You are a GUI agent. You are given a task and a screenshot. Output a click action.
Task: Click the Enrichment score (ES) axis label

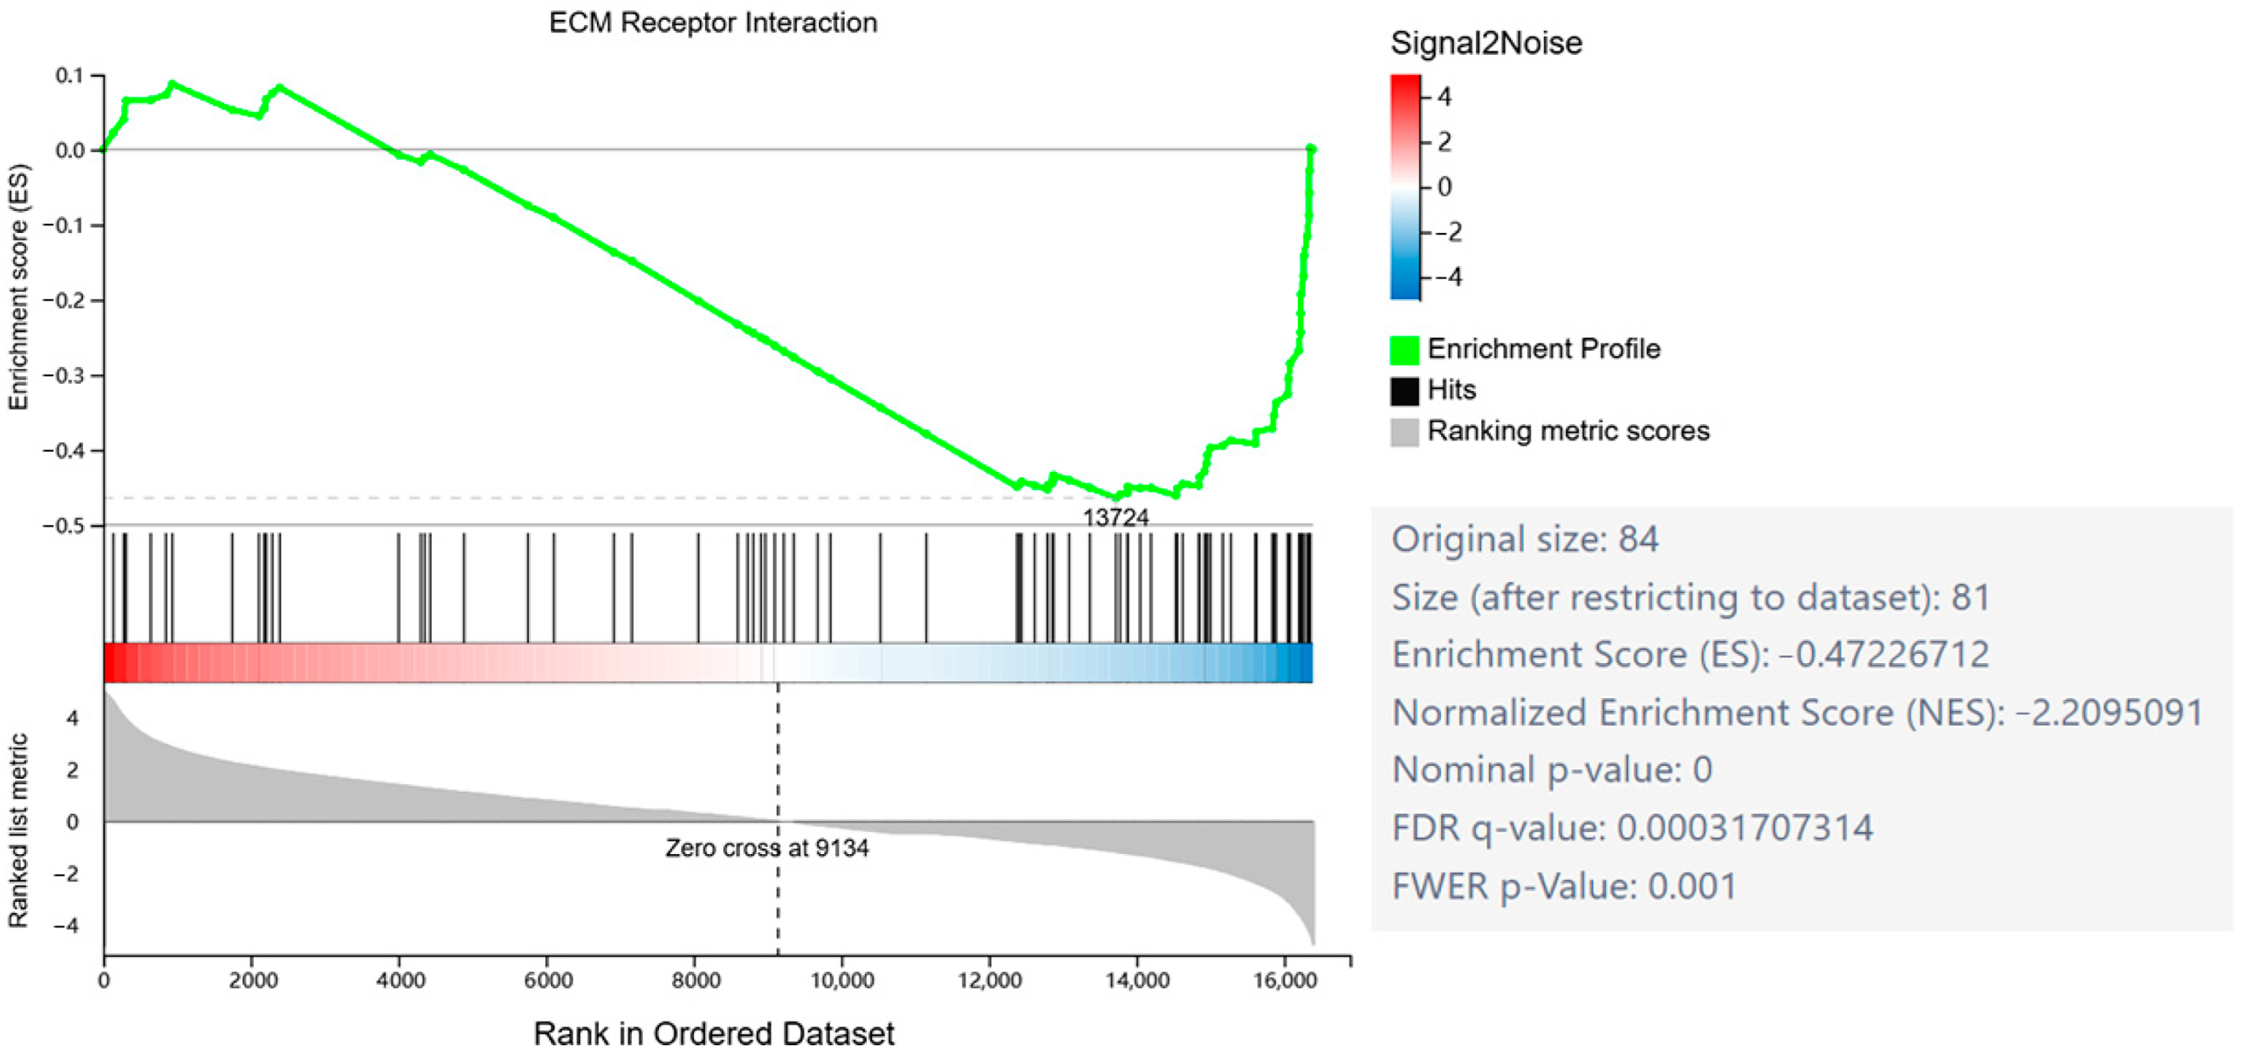coord(18,288)
